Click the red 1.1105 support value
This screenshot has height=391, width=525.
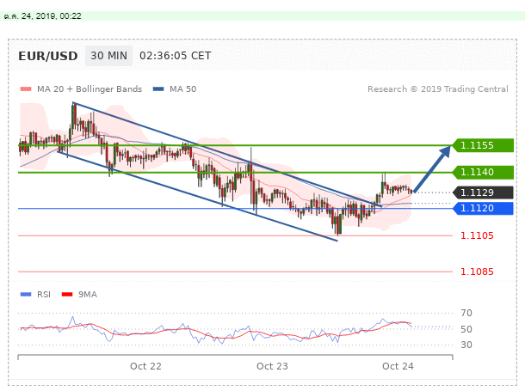(477, 235)
